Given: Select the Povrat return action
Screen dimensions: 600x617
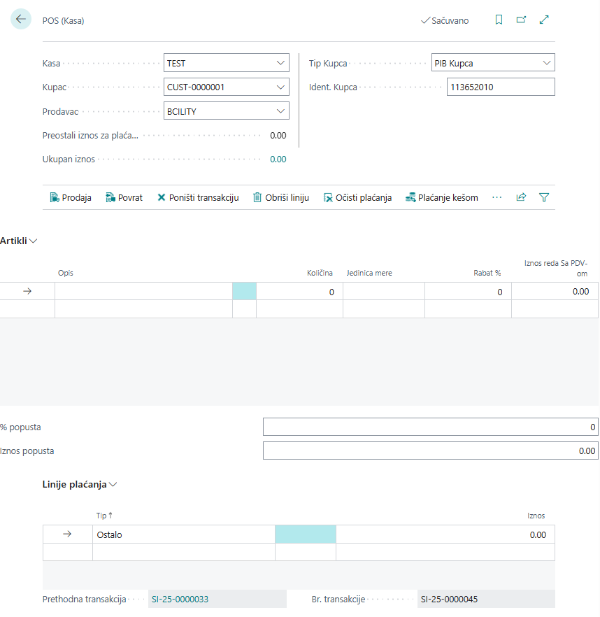Looking at the screenshot, I should 124,198.
